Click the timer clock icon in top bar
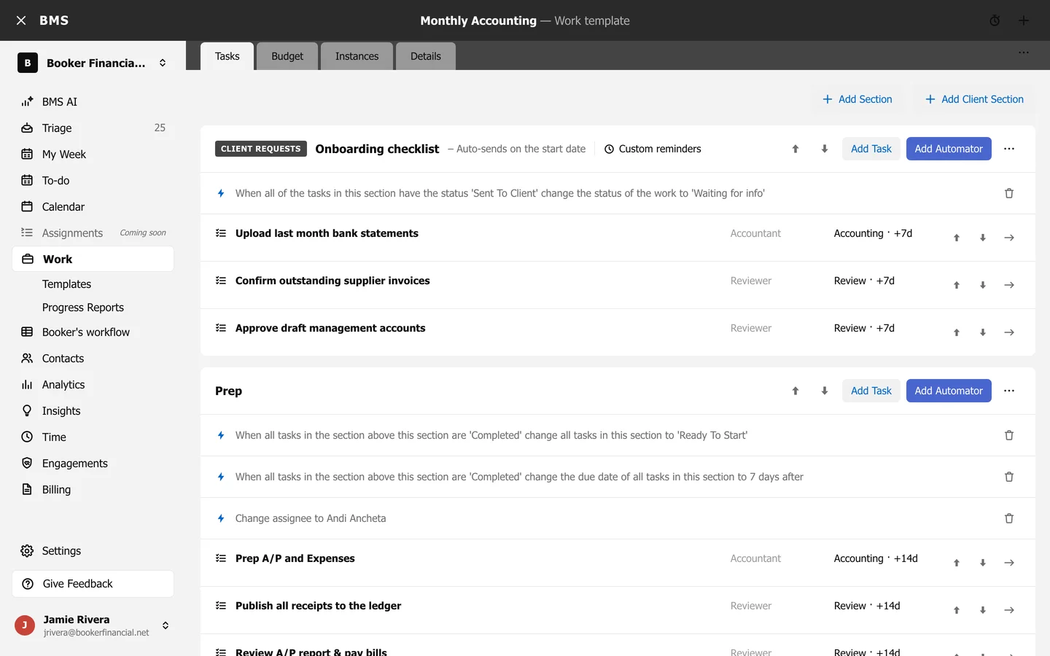1050x656 pixels. [995, 20]
